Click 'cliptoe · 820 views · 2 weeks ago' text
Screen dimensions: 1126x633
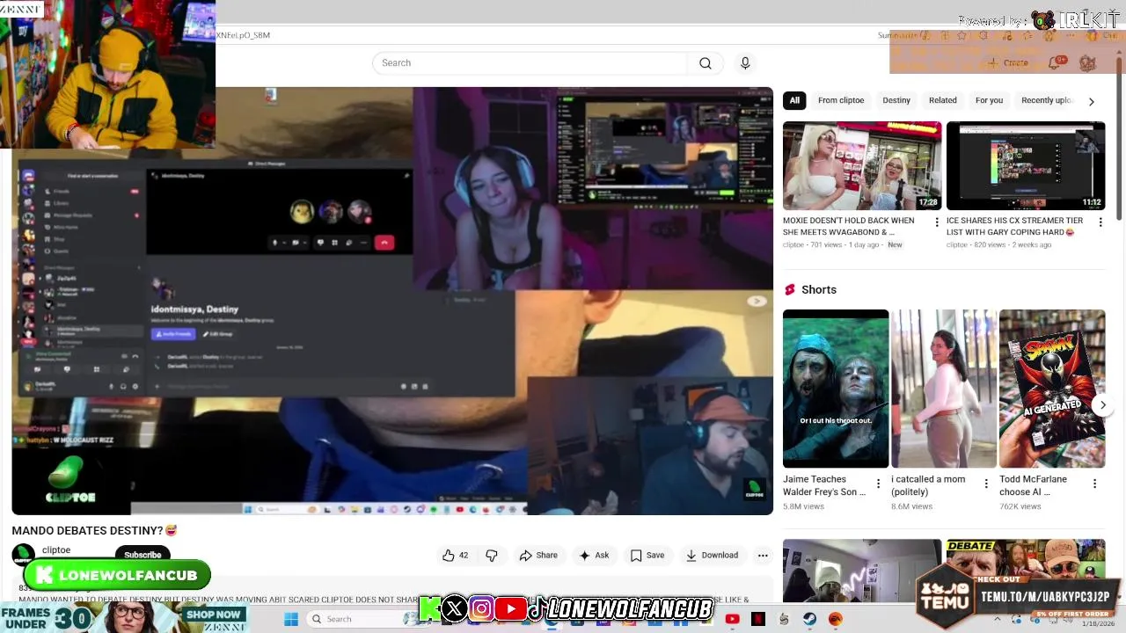pos(998,244)
